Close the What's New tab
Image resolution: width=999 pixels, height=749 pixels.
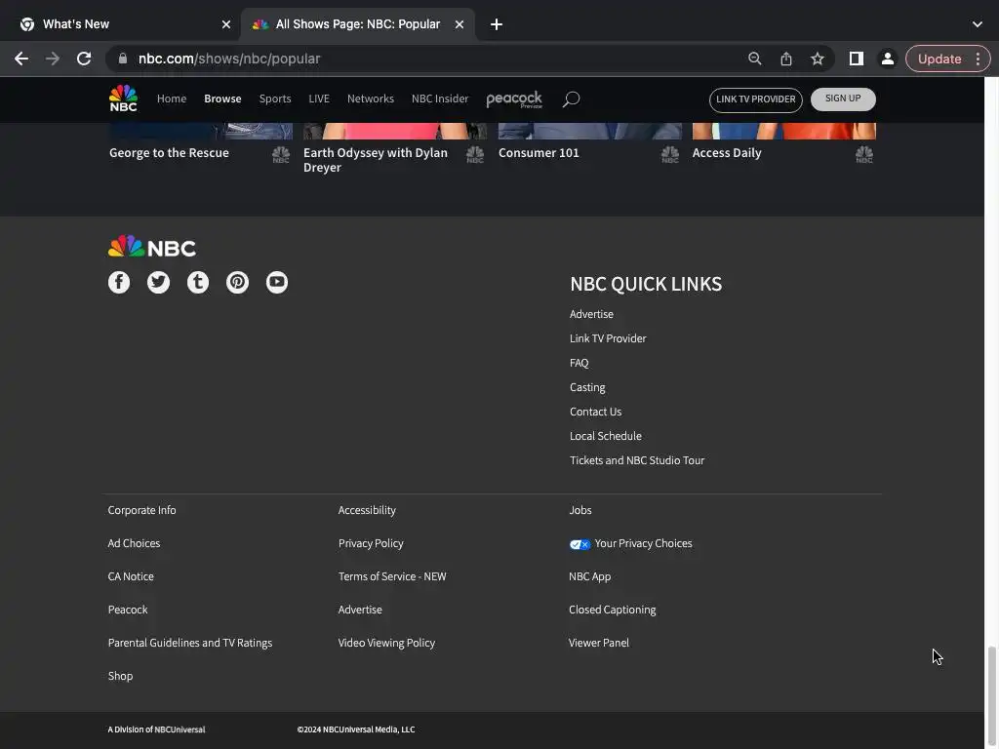pos(226,24)
